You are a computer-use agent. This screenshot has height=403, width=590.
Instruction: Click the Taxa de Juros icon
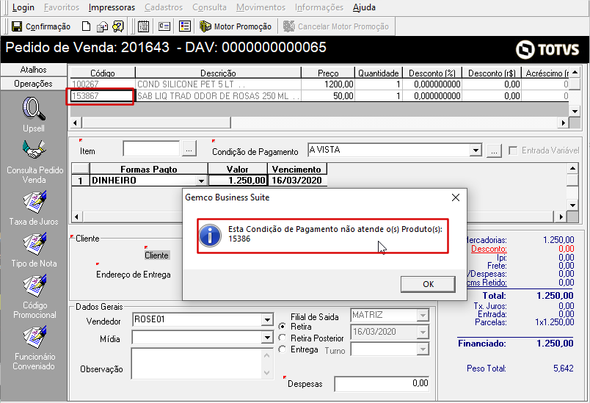[x=34, y=202]
